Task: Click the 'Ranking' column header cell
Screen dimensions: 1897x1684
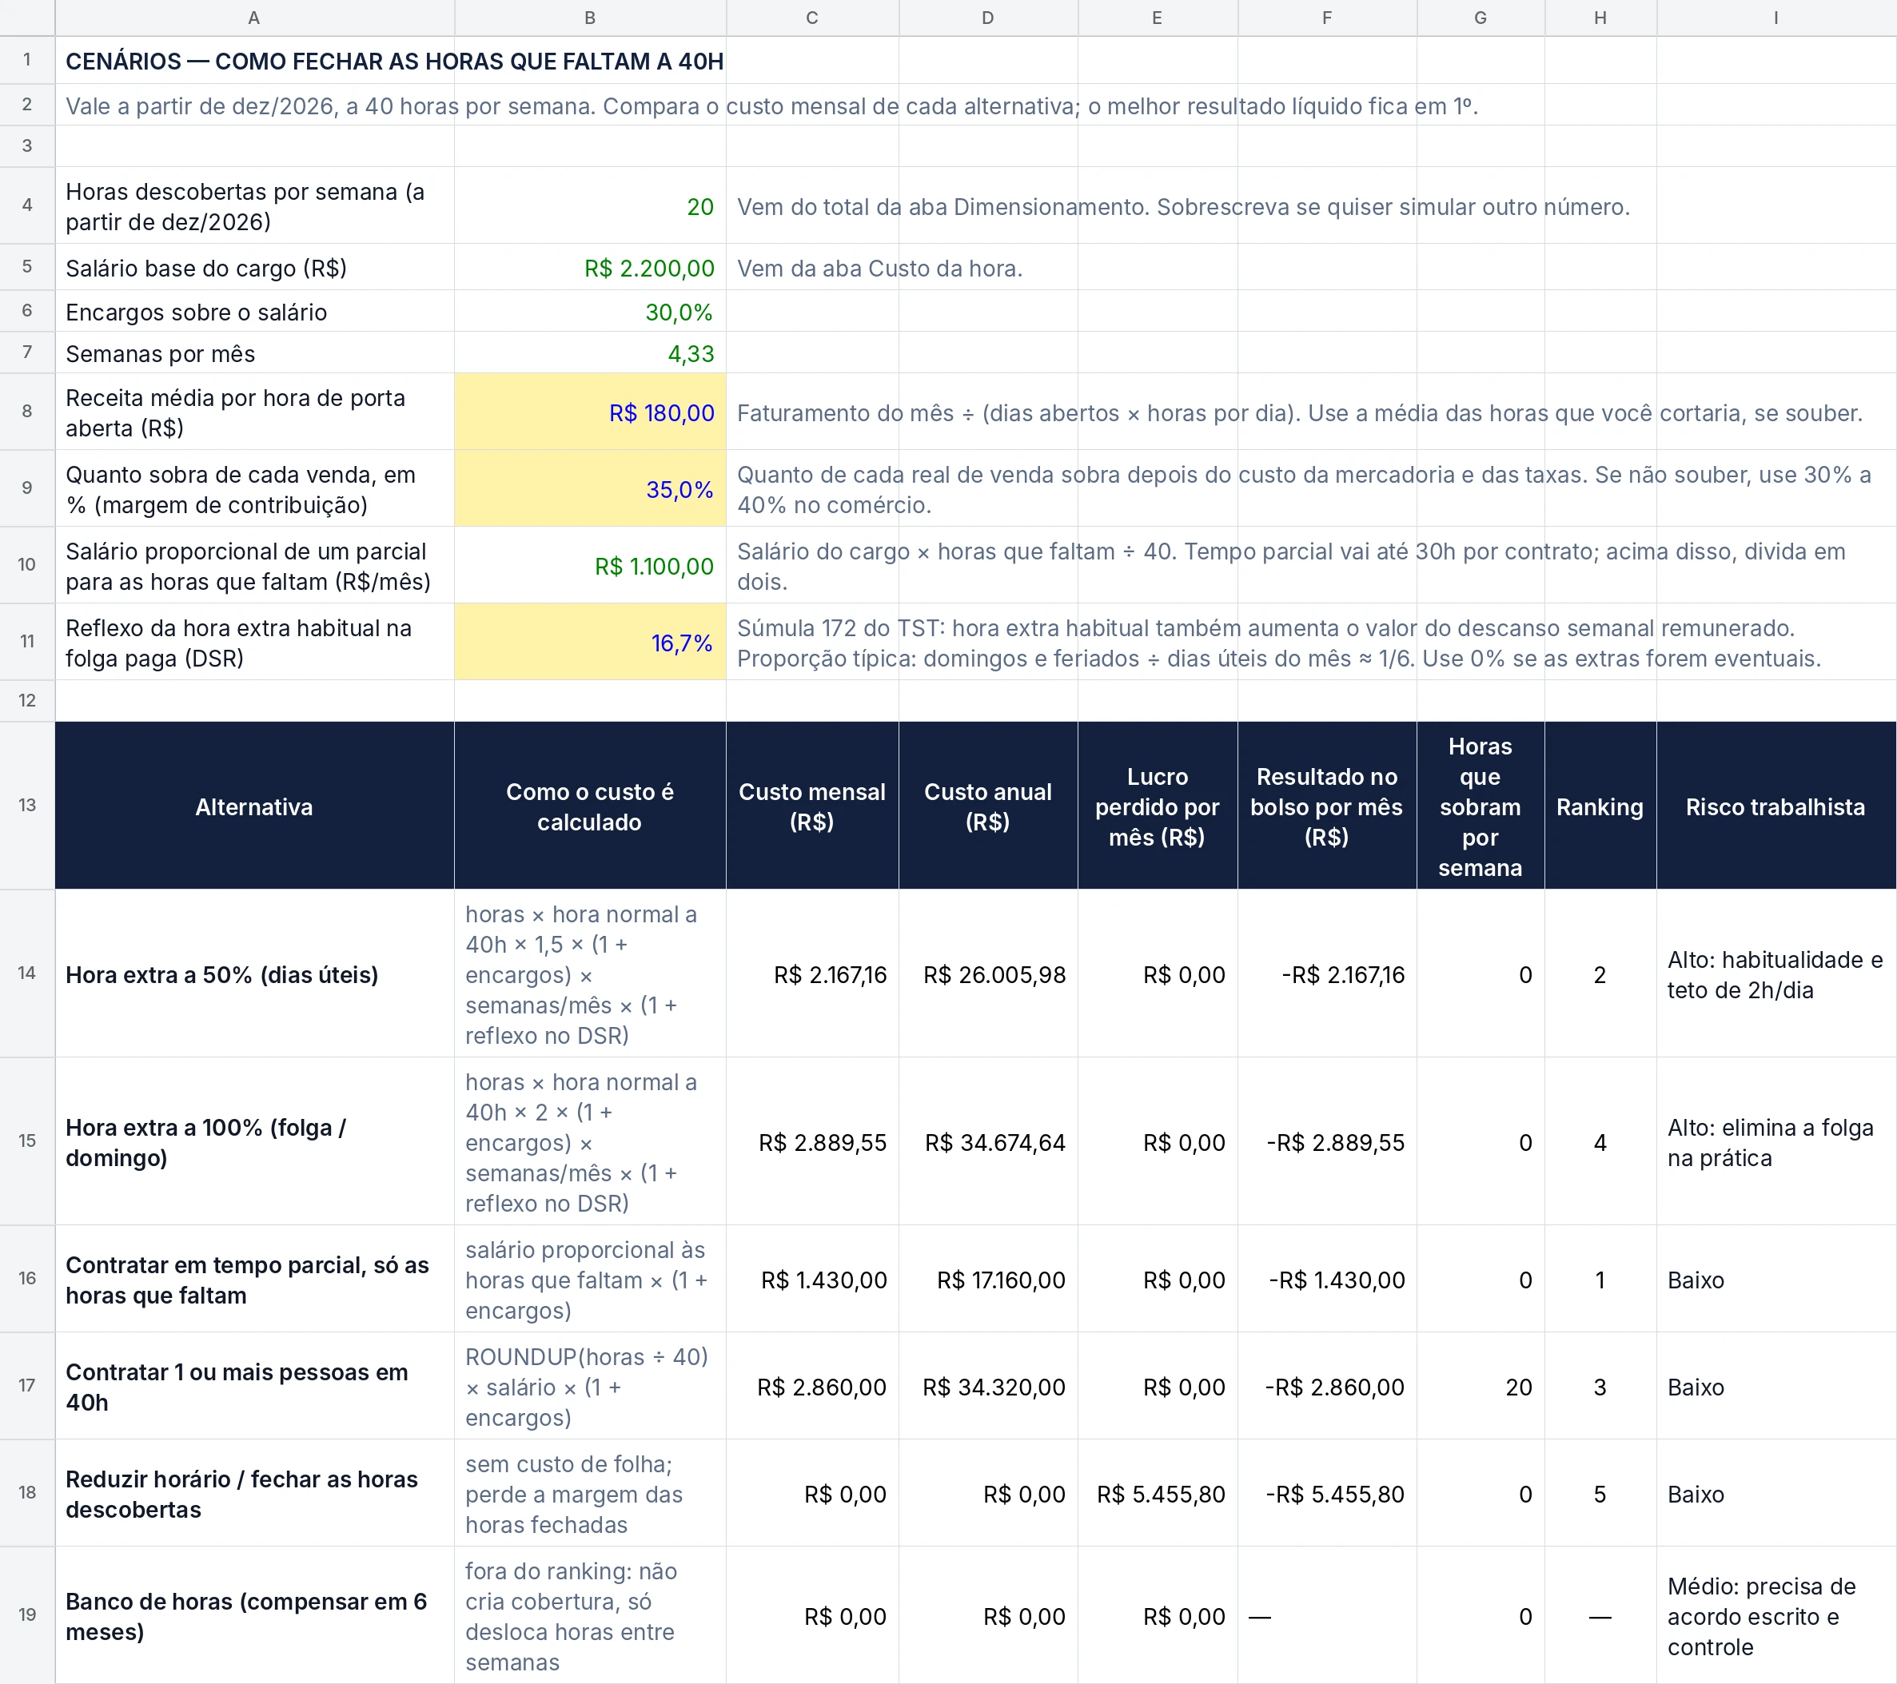Action: click(x=1600, y=806)
